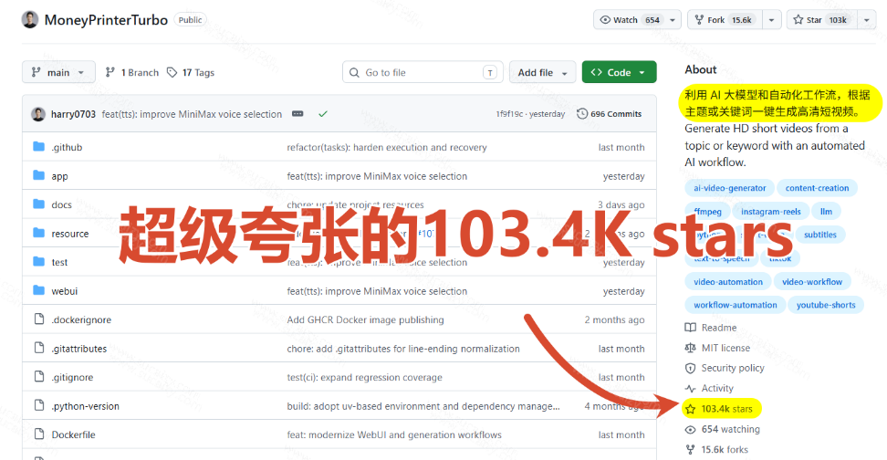Image resolution: width=887 pixels, height=460 pixels.
Task: Open commit 'feat: modernize WebUI and generation workflows'
Action: tap(394, 434)
